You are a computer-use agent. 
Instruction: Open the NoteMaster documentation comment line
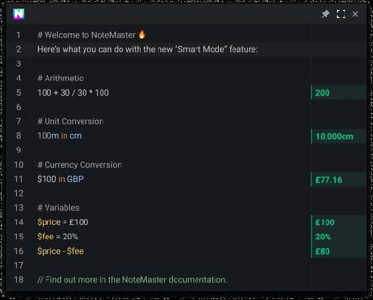pyautogui.click(x=132, y=280)
